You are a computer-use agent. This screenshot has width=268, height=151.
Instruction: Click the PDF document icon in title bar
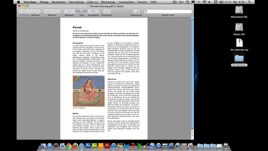(88, 6)
